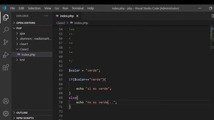
Task: Click the "si es verde" string
Action: coord(97,89)
